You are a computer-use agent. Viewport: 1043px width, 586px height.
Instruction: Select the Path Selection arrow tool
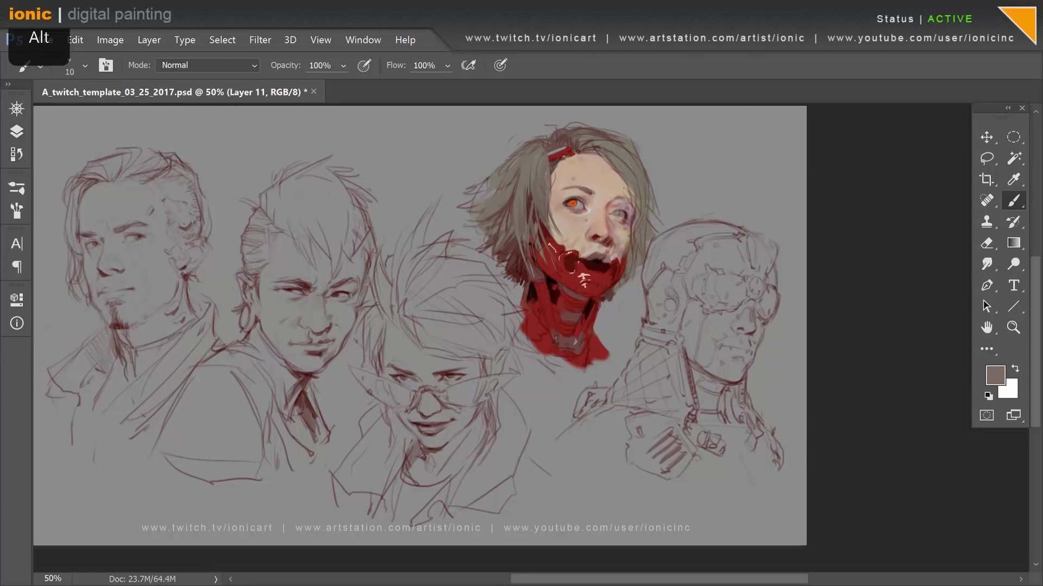(x=987, y=306)
